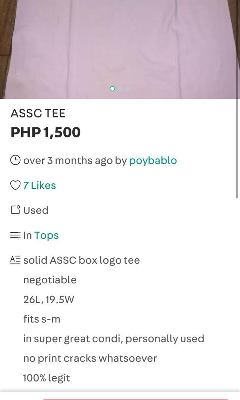Select the first image carousel dot
This screenshot has height=400, width=240.
pyautogui.click(x=112, y=89)
